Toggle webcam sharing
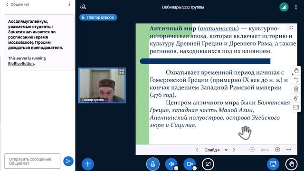304x171 pixels. click(189, 164)
